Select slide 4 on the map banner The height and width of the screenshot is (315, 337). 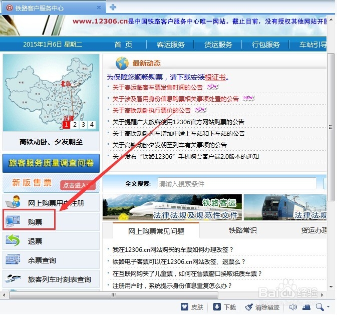pos(92,125)
